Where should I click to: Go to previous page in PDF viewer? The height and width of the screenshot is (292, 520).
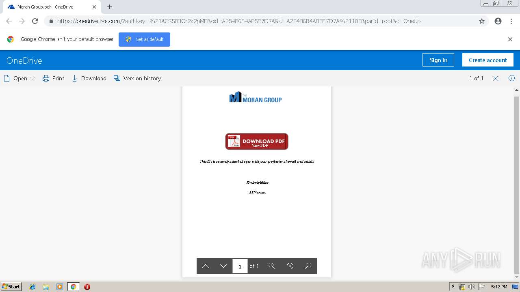tap(206, 266)
